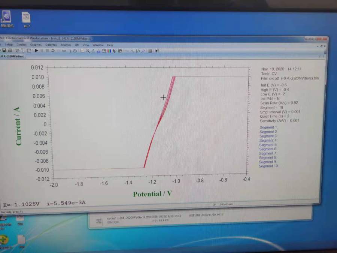Screen dimensions: 337x253
Task: Select the (-0.4,-2)20MVdierci document tab
Action: coord(13,57)
